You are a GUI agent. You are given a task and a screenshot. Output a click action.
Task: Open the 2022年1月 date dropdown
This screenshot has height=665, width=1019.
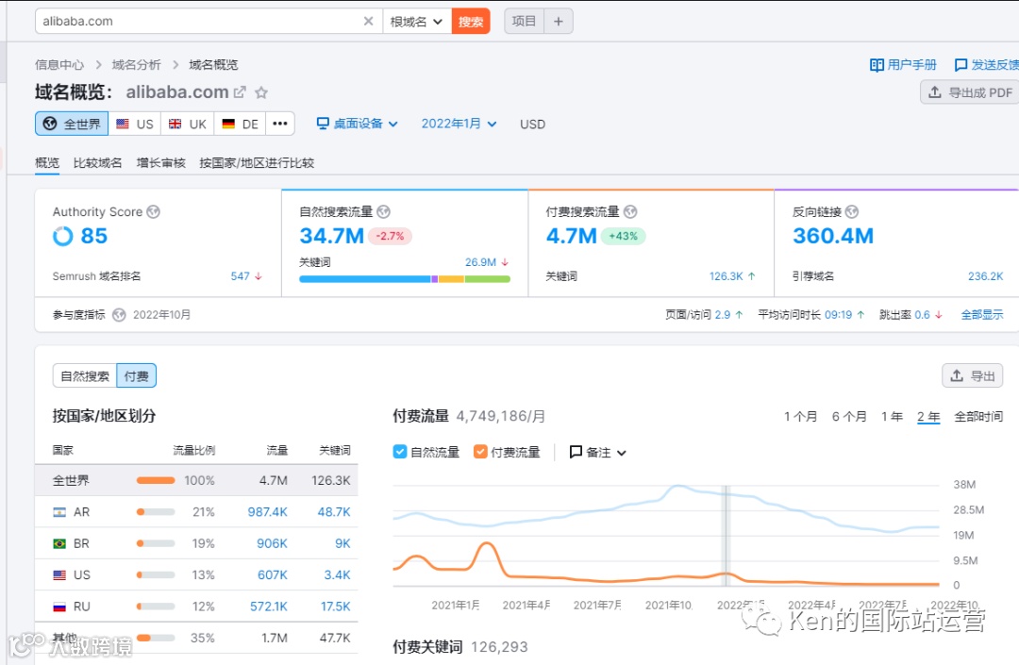(459, 124)
